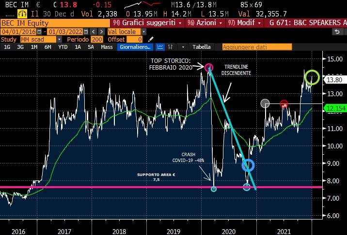Screen dimensions: 347x235
Task: Click the green 12.154 moving average label
Action: coord(336,108)
